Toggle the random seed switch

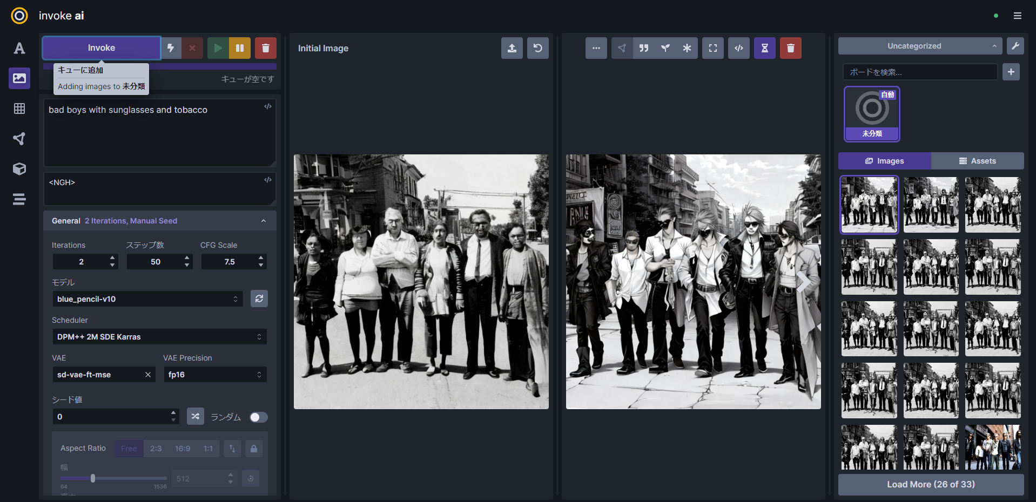pos(259,417)
